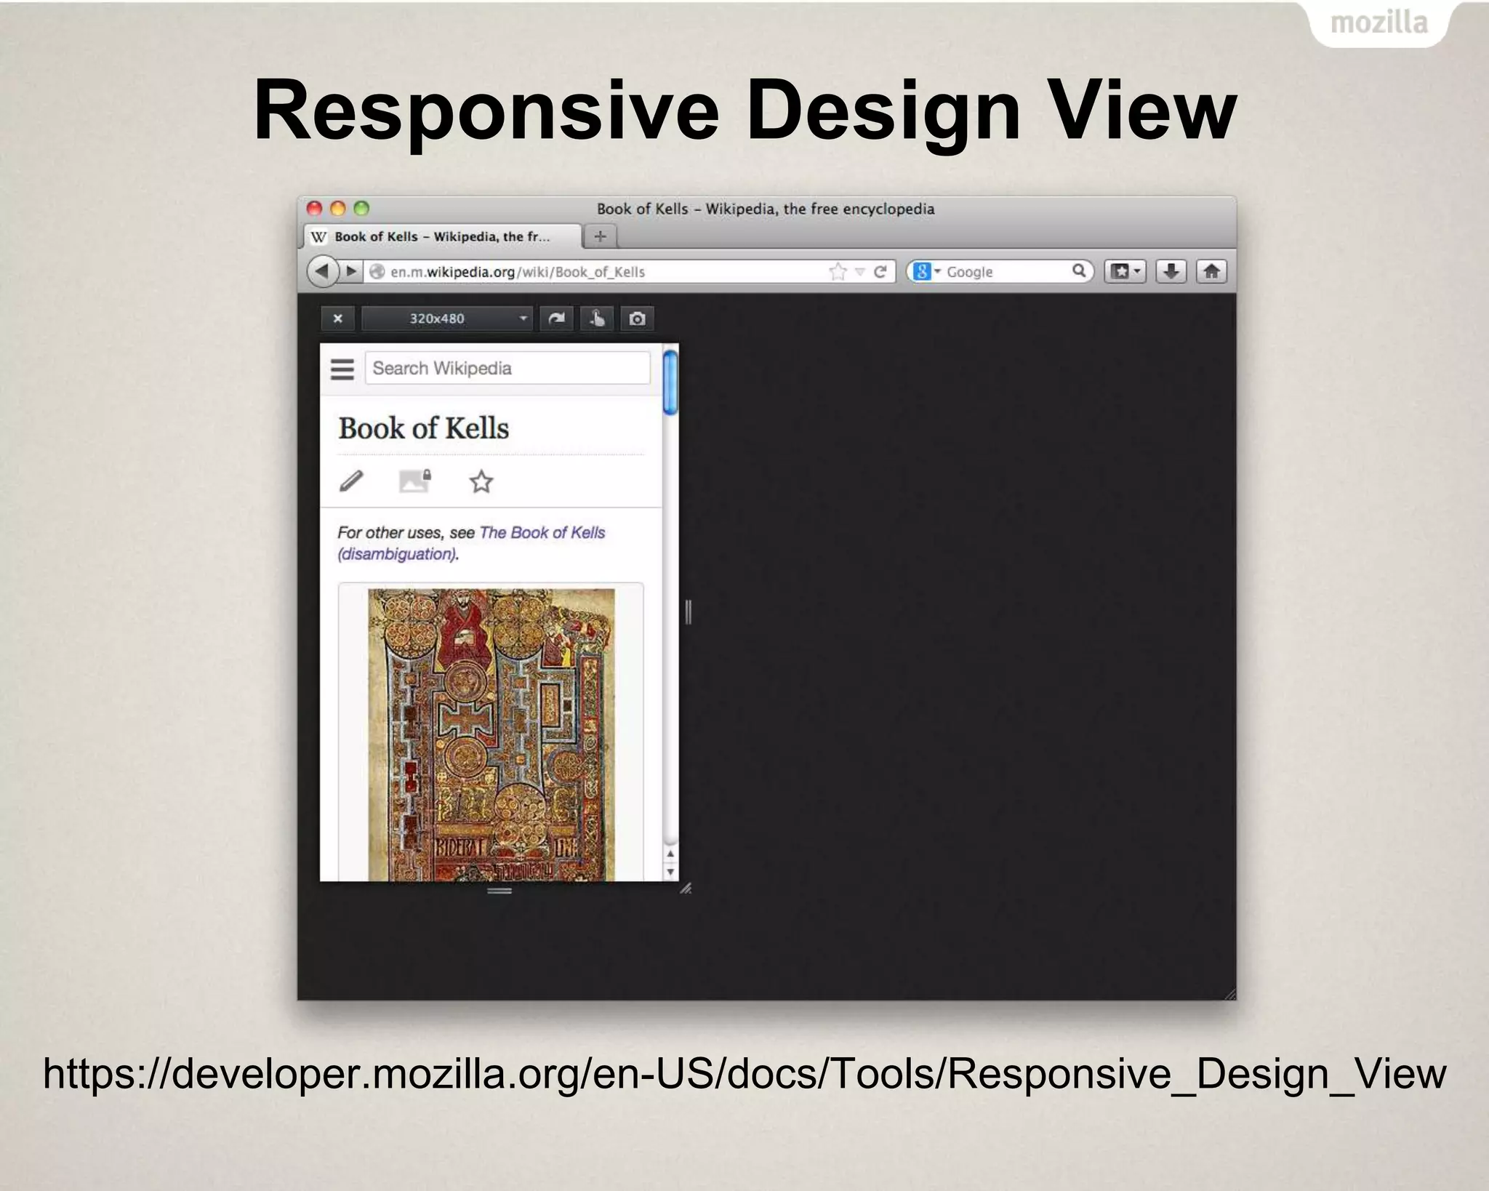Click the magnifier icon in the Google search box

pyautogui.click(x=1079, y=270)
